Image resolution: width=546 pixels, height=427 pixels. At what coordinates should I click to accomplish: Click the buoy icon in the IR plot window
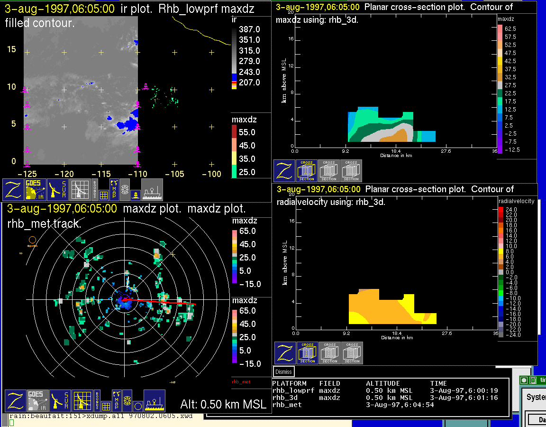(135, 195)
